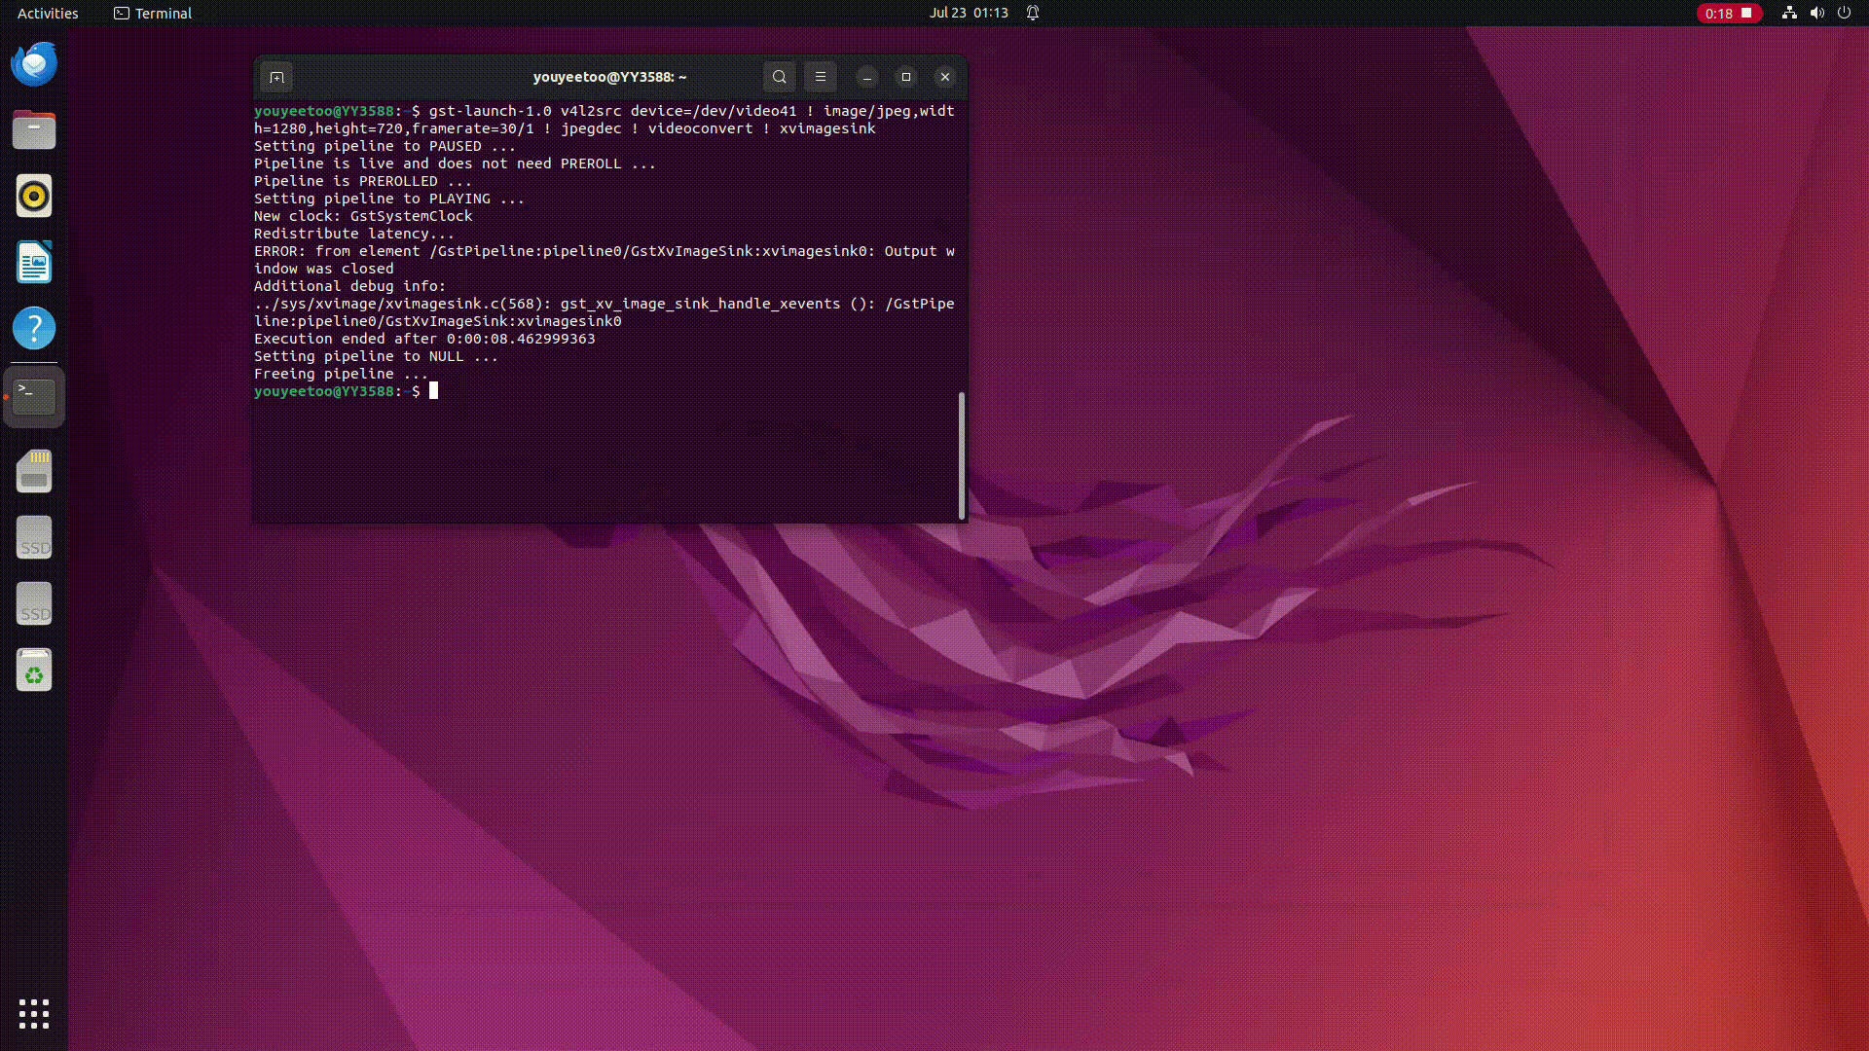Open the first SSD drive icon
Screen dimensions: 1869x1051
(34, 538)
